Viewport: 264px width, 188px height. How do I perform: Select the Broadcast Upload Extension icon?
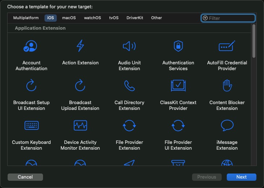tap(80, 85)
